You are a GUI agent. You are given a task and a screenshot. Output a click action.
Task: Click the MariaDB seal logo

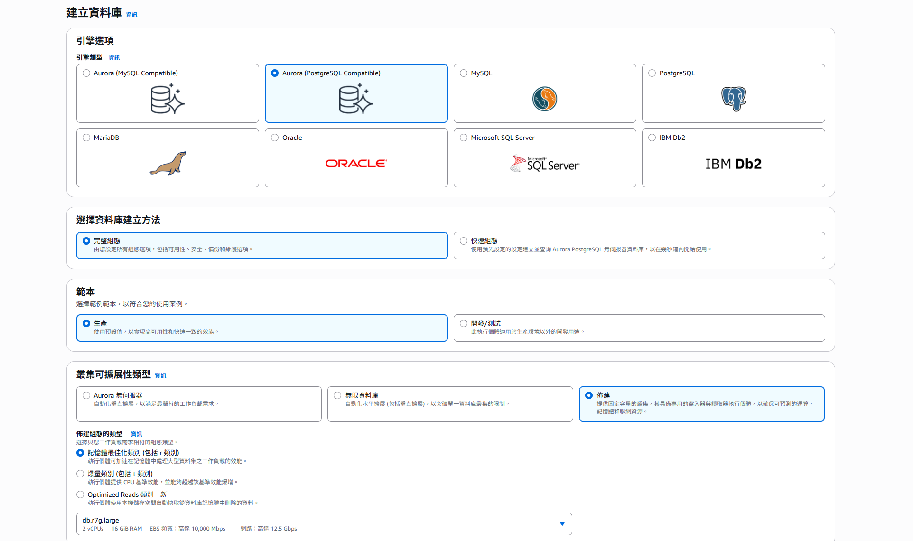(x=168, y=164)
